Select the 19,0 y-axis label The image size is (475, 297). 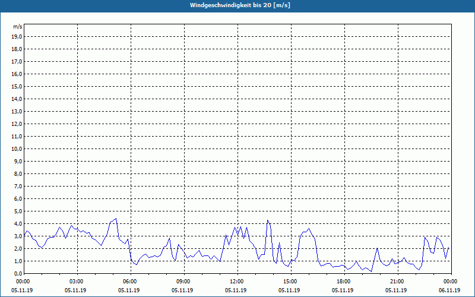[17, 36]
